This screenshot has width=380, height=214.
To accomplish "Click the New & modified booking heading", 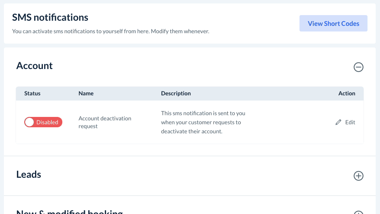I will coord(69,212).
